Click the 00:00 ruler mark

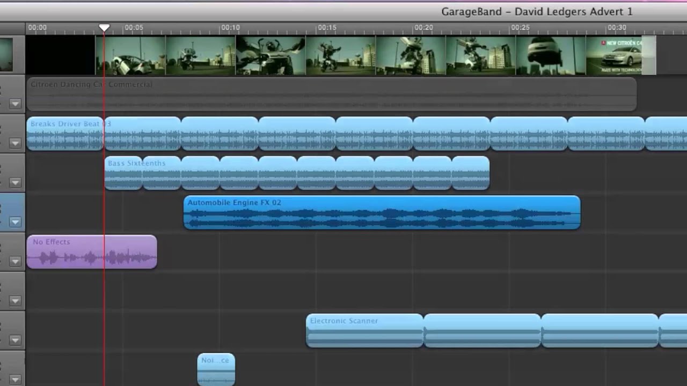37,27
